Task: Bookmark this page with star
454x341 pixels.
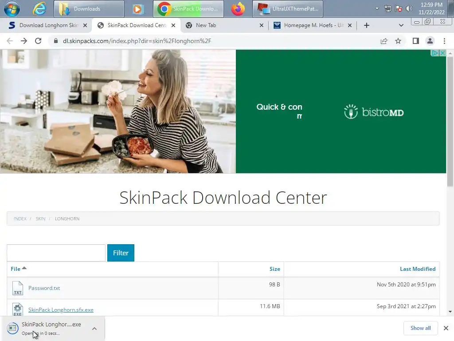Action: [x=398, y=41]
